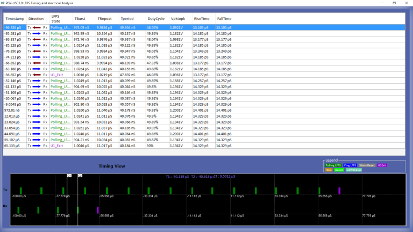Click the TRepeat value 10.354 µS
This screenshot has height=232, width=413.
[x=104, y=33]
